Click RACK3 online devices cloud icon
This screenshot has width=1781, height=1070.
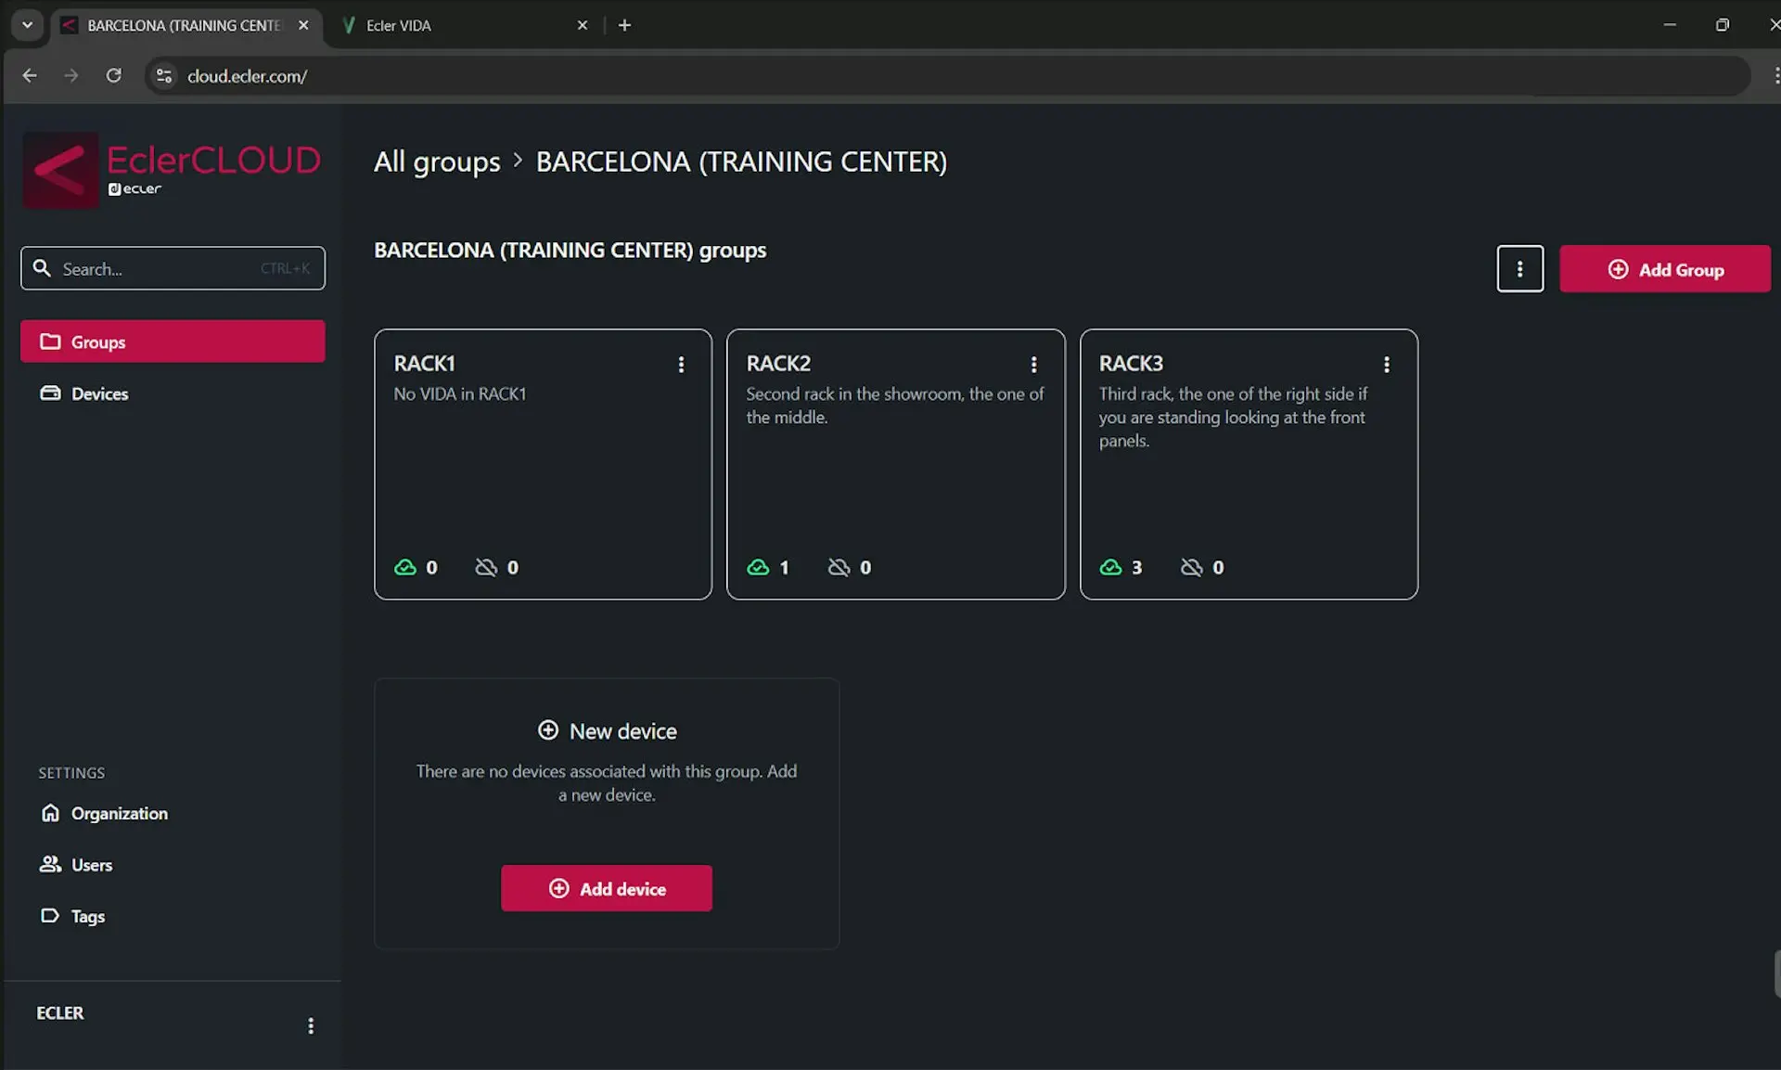click(1110, 567)
